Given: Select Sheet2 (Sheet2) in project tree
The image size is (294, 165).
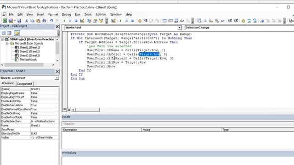Looking at the screenshot, I should click(x=29, y=51).
